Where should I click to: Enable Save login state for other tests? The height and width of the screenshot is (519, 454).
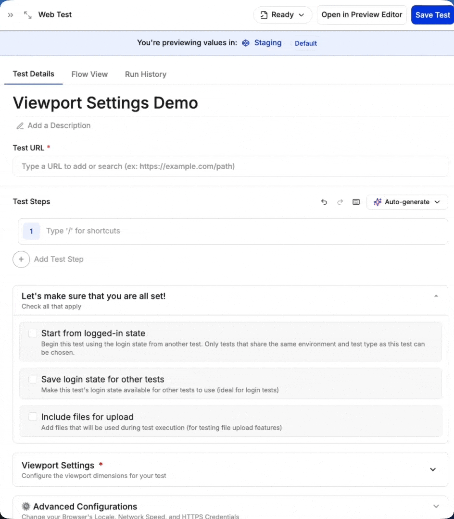(x=33, y=379)
